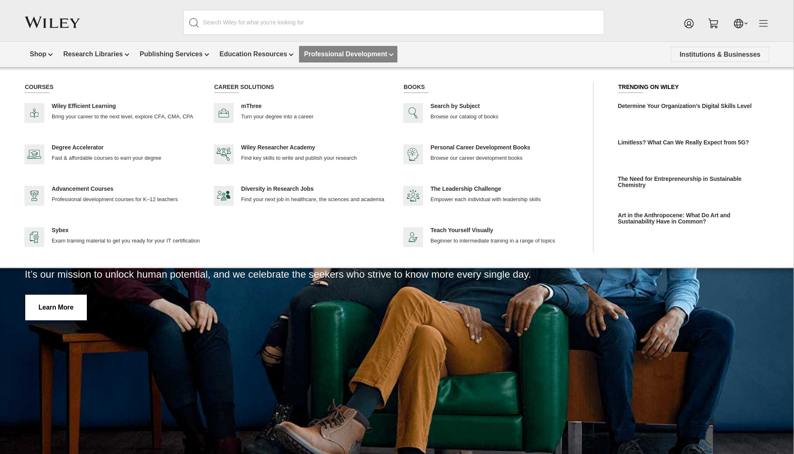Click the Wiley logo
The height and width of the screenshot is (454, 794).
tap(52, 22)
